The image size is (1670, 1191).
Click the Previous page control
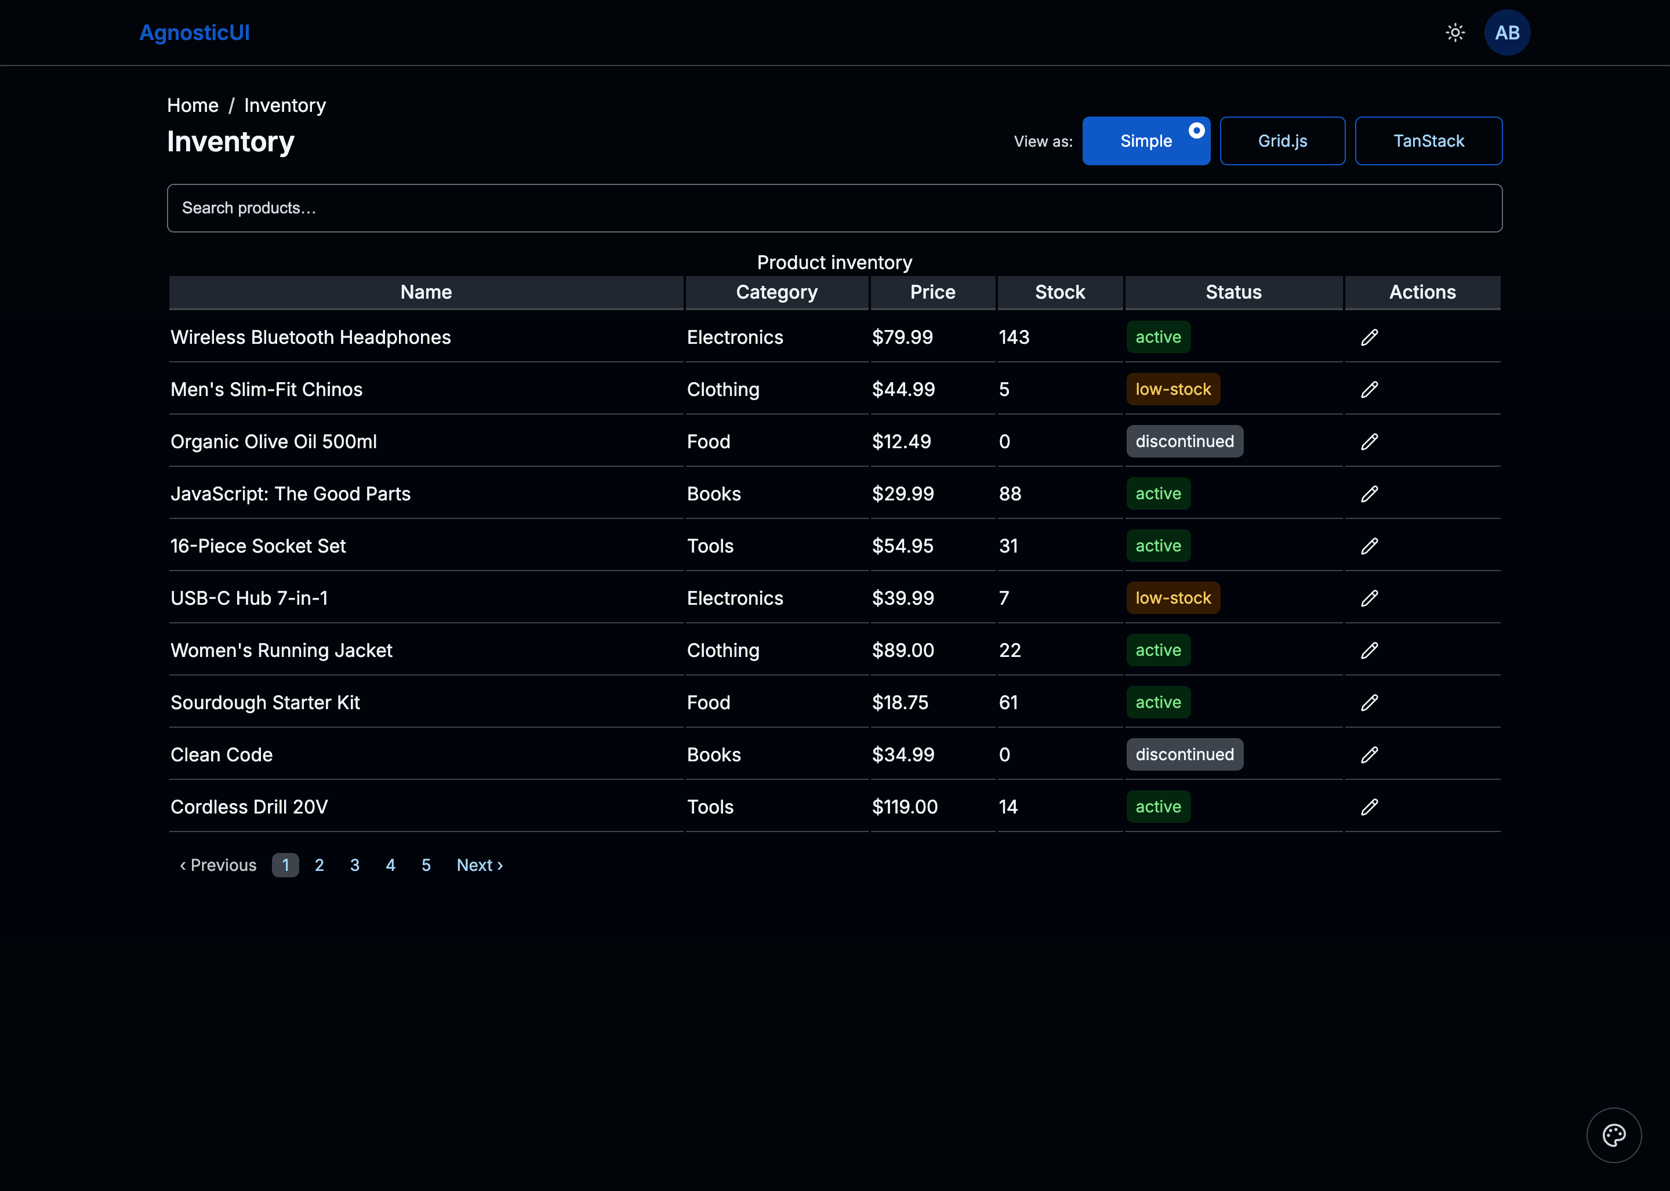click(x=217, y=865)
